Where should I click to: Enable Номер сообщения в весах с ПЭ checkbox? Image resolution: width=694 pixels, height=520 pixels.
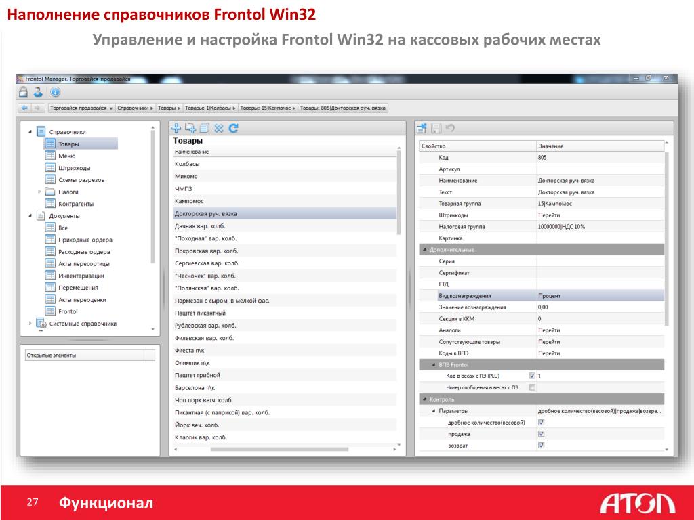coord(532,387)
